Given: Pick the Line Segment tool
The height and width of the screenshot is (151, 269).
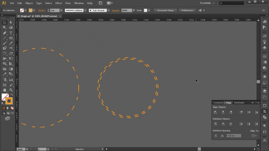Looking at the screenshot, I should tap(4, 38).
